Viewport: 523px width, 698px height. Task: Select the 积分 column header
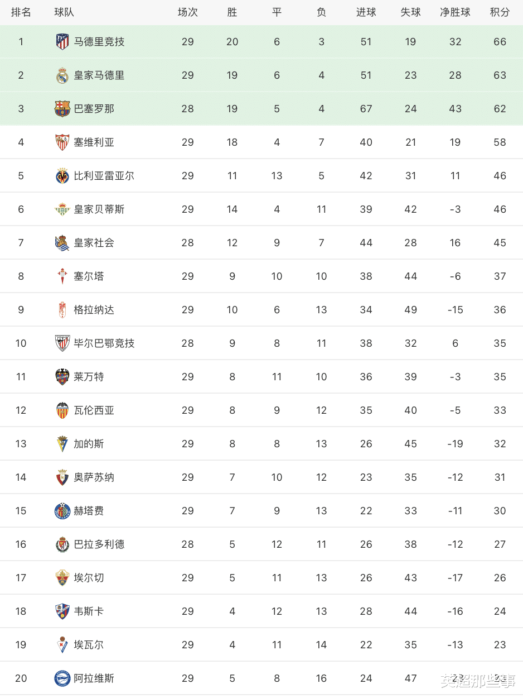(500, 12)
